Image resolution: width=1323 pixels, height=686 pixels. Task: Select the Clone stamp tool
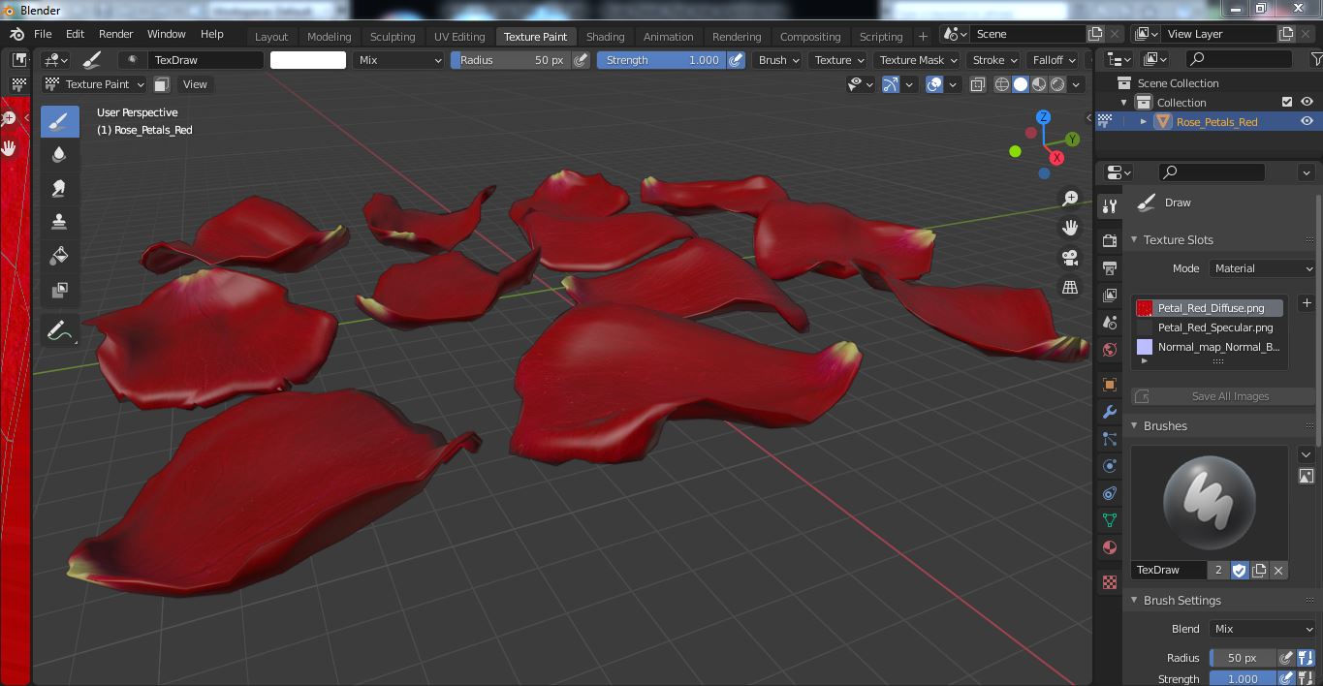(x=59, y=222)
